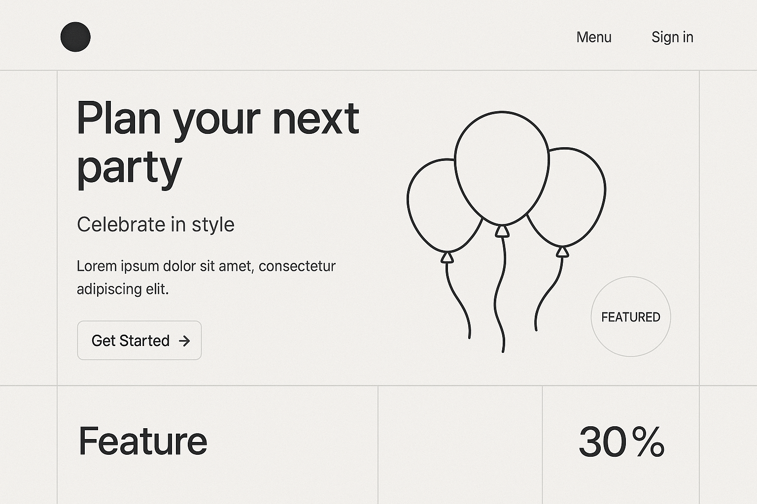
Task: Click the 30% statistic
Action: click(x=621, y=441)
